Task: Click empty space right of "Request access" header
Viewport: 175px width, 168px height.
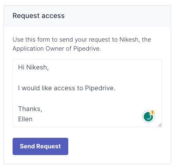Action: [118, 16]
